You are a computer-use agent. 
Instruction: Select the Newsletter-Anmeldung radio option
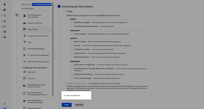[x=72, y=74]
